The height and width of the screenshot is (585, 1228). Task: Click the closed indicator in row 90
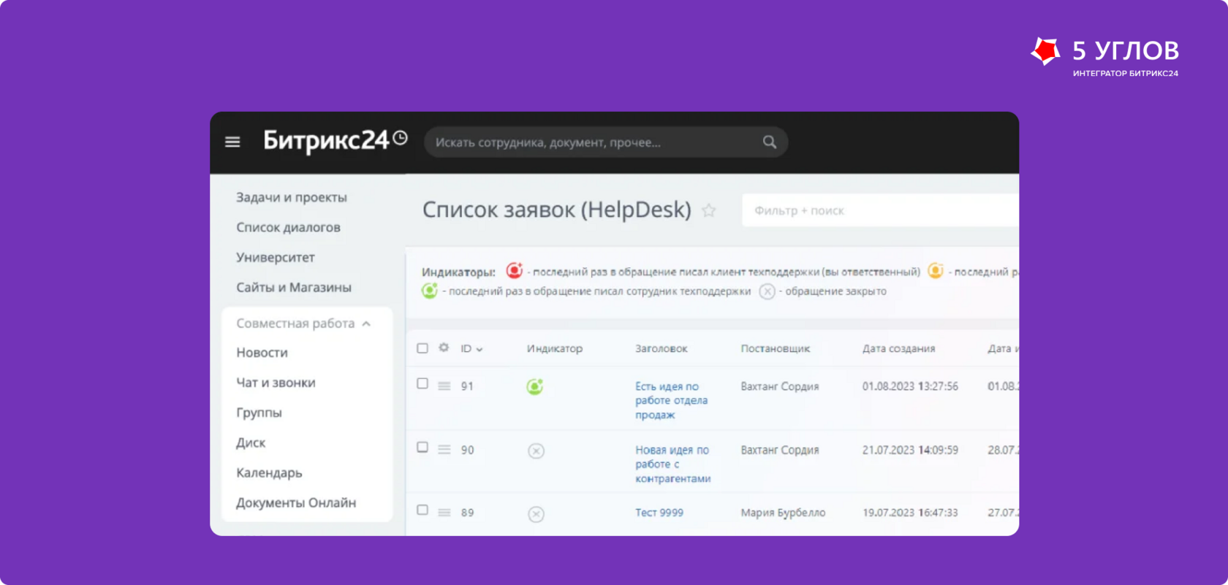point(536,451)
